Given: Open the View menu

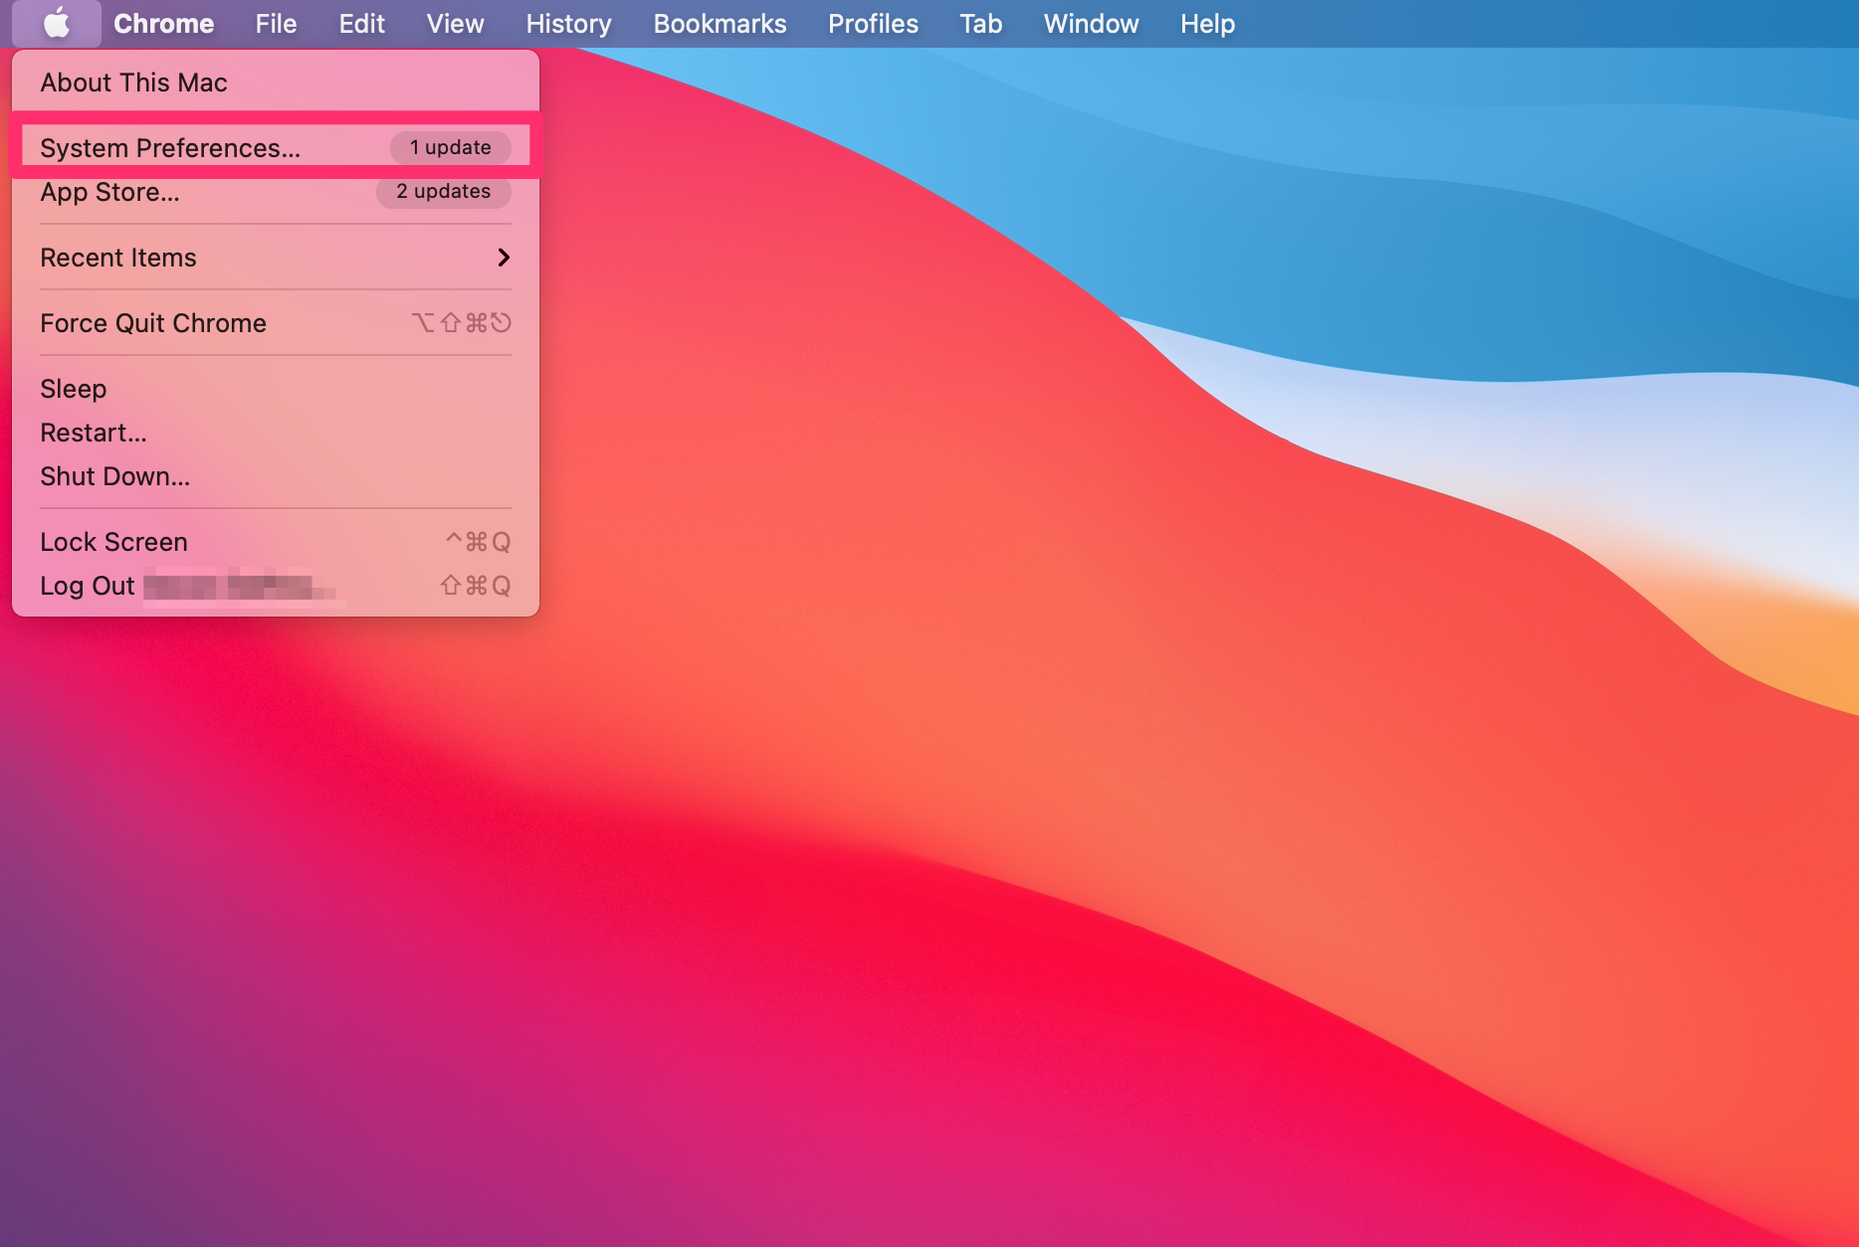Looking at the screenshot, I should click(455, 23).
